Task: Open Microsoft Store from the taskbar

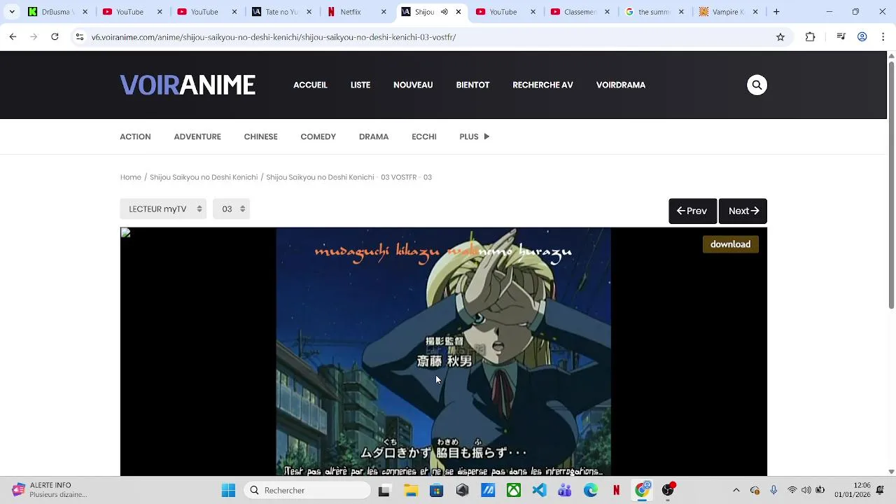Action: coord(436,491)
